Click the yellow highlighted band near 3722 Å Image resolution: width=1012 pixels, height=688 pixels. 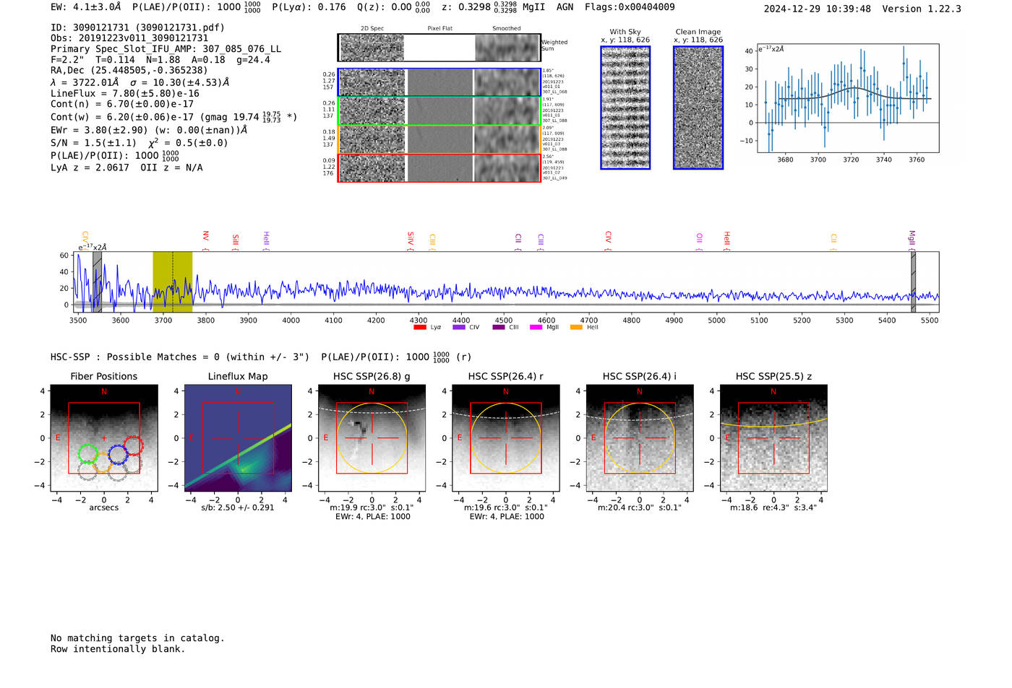172,282
